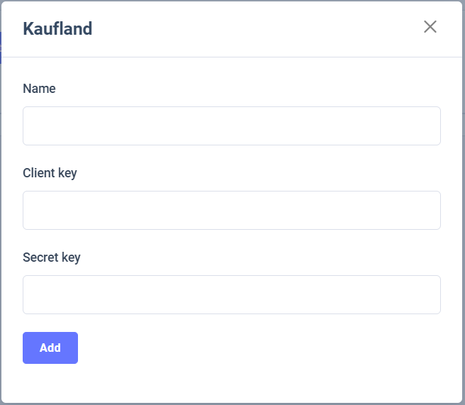
Task: Click the "Client key" field label
Action: (50, 173)
